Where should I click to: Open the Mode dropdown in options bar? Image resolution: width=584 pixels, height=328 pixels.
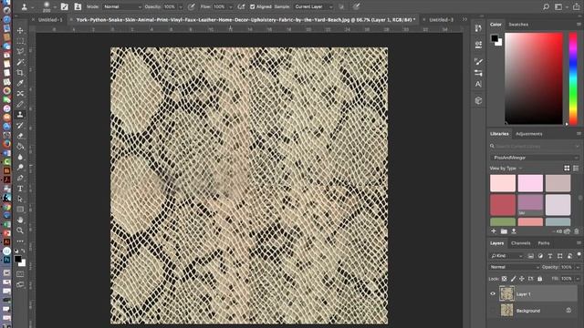pos(122,6)
